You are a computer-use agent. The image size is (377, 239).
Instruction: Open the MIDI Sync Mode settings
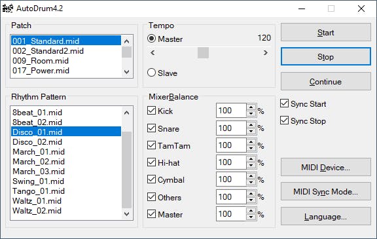coord(326,191)
